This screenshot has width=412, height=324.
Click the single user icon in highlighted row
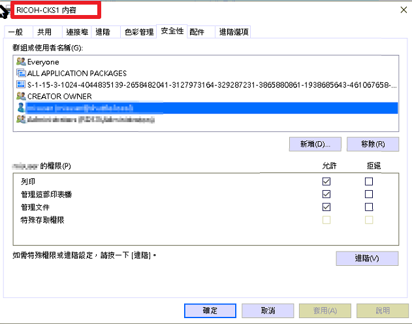[x=21, y=108]
